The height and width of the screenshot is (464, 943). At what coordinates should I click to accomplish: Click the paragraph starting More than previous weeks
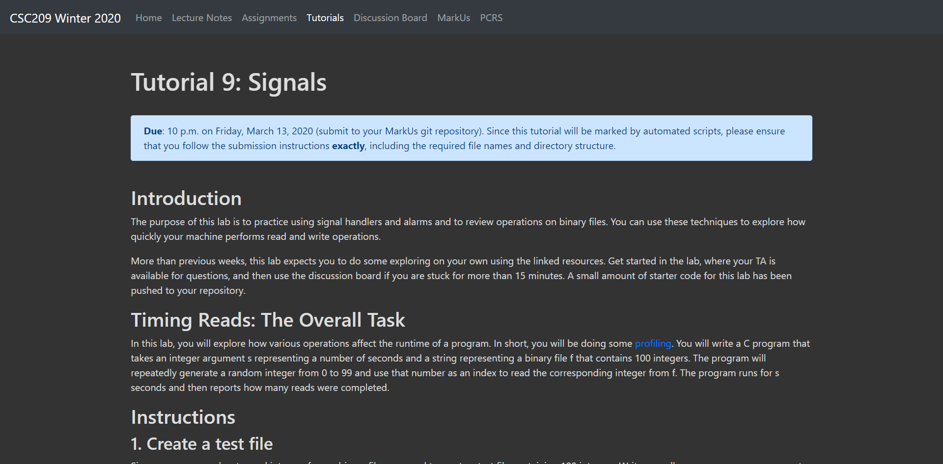pyautogui.click(x=461, y=276)
